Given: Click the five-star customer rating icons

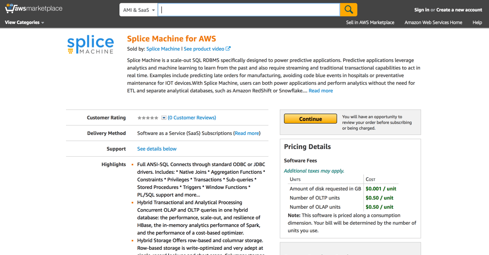Looking at the screenshot, I should 148,118.
